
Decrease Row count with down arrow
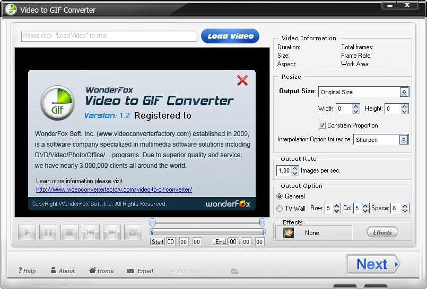(x=337, y=211)
